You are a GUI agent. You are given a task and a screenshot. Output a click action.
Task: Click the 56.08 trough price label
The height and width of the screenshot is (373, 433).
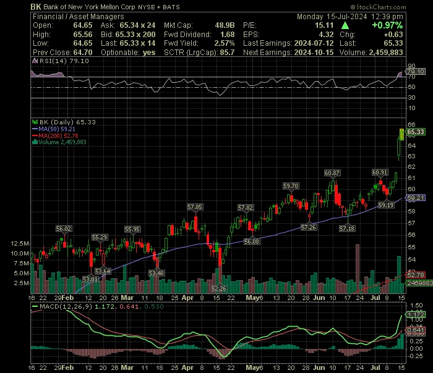(252, 242)
